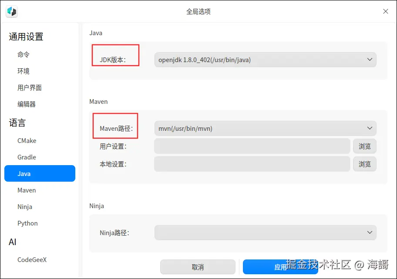Expand the JDK版本 dropdown

266,60
